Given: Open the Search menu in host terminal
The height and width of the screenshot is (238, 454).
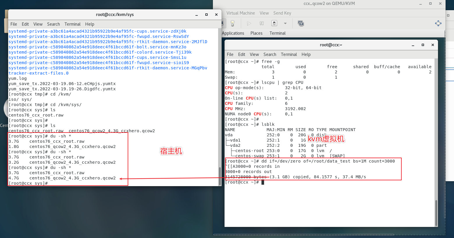Looking at the screenshot, I should click(53, 24).
